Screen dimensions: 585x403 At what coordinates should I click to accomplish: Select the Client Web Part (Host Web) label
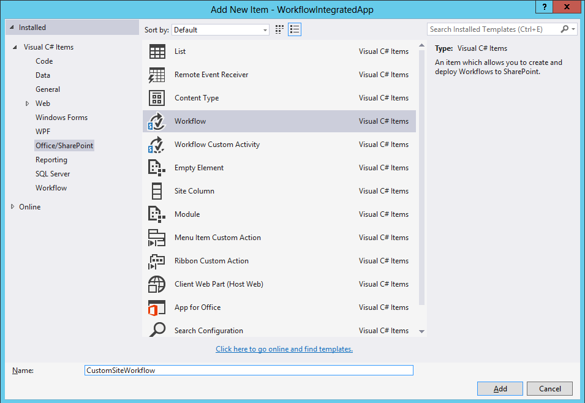[x=219, y=284]
